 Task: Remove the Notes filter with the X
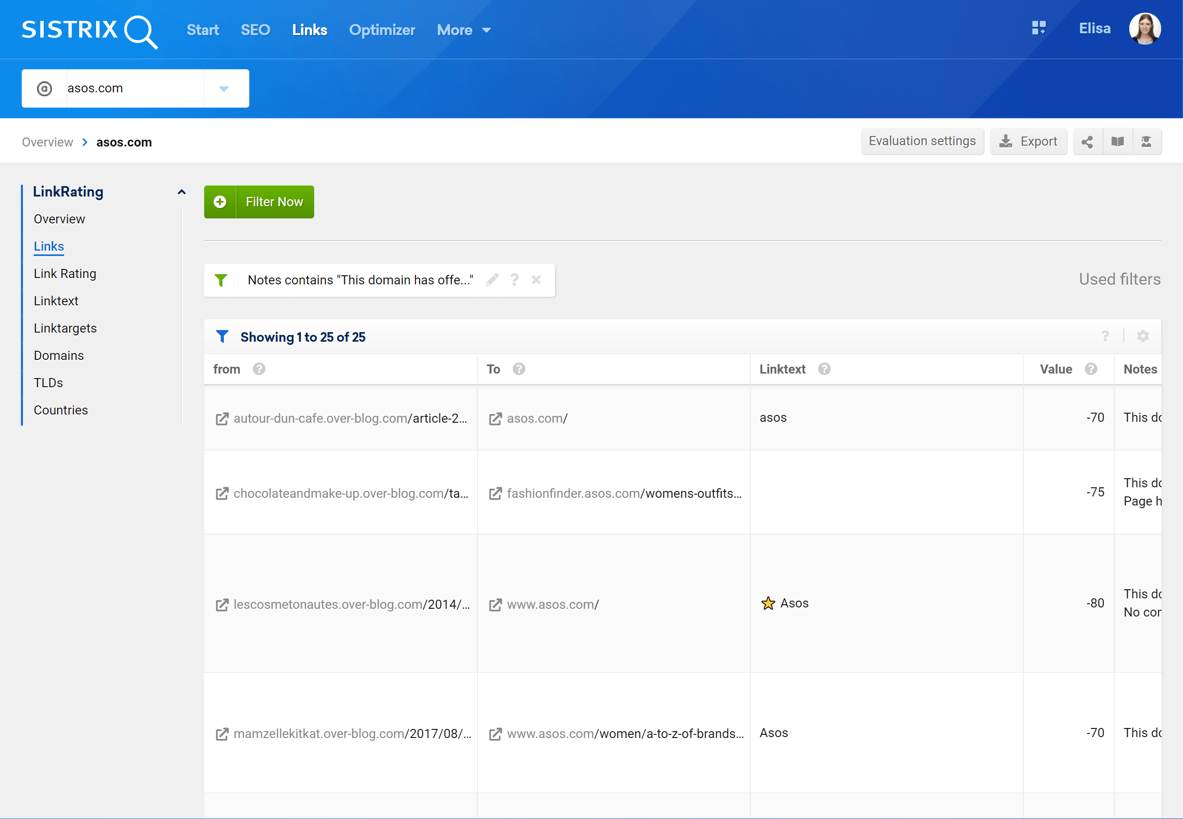pyautogui.click(x=536, y=280)
